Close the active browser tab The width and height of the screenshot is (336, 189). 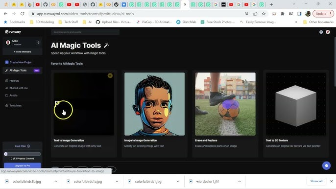click(185, 4)
